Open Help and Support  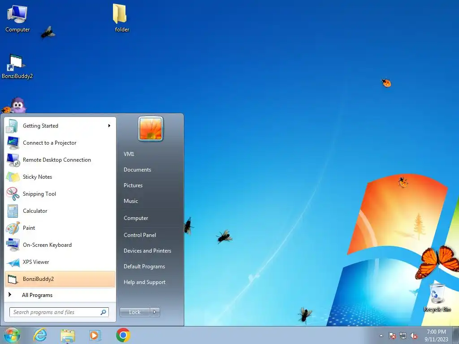145,283
